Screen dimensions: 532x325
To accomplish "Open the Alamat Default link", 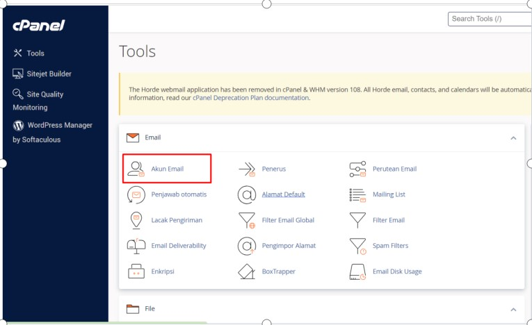I will pyautogui.click(x=283, y=194).
